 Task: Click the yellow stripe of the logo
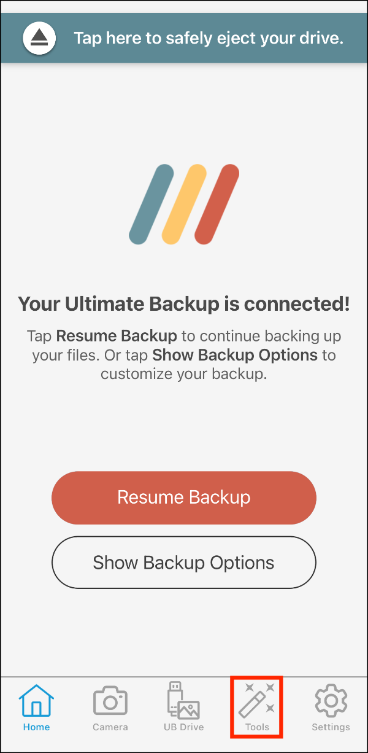tap(184, 204)
